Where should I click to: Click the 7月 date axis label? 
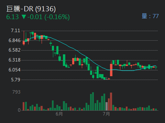click(x=106, y=114)
